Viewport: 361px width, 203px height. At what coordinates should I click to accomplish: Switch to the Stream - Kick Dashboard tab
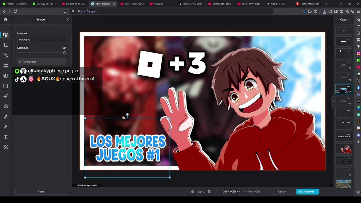pyautogui.click(x=15, y=4)
